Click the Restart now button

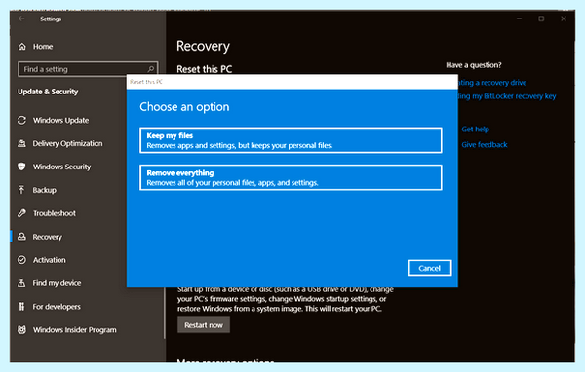(204, 325)
